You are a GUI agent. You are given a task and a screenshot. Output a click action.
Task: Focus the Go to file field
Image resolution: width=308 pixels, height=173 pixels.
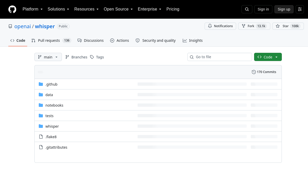pos(220,57)
